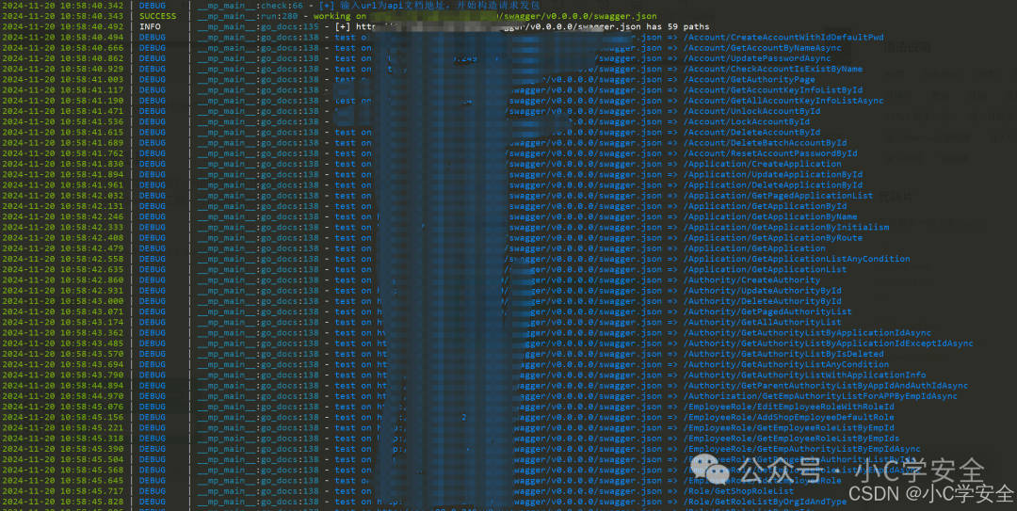Select path /Account/GetAllAccountKeyInfoListAsync

point(783,101)
